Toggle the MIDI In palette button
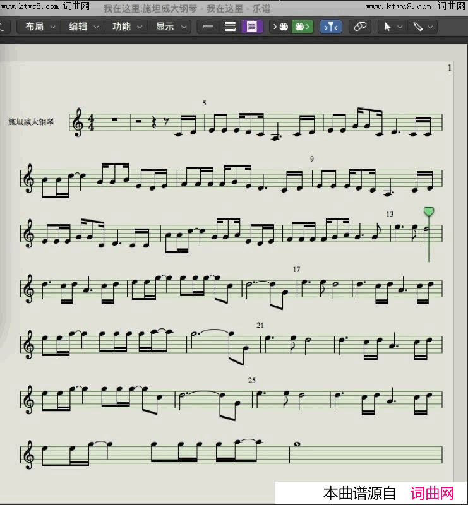Viewport: 468px width, 505px height. (280, 27)
